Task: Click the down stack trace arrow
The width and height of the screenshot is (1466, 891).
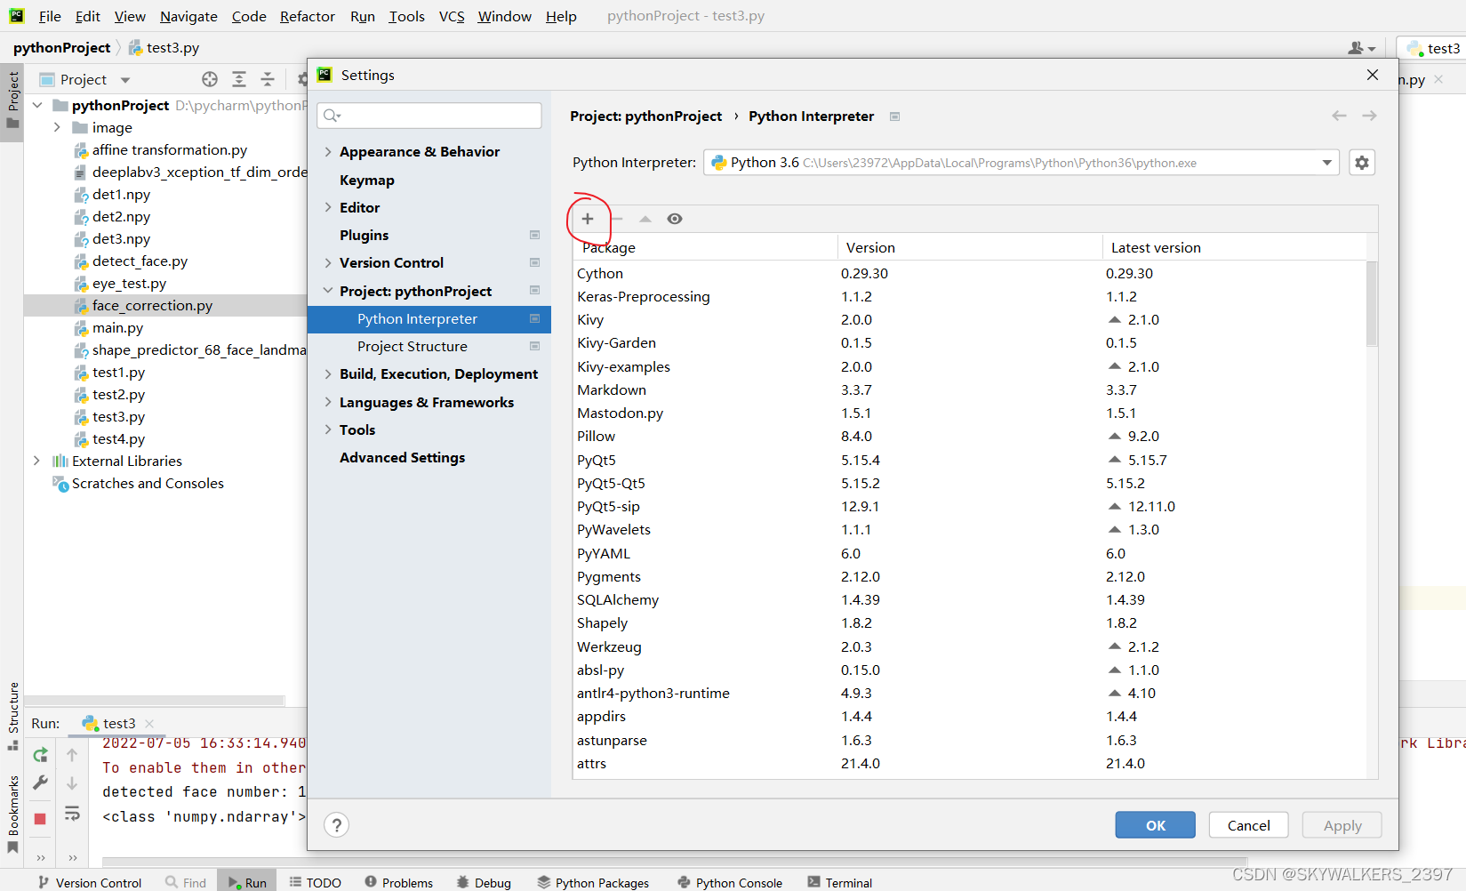Action: (x=72, y=783)
